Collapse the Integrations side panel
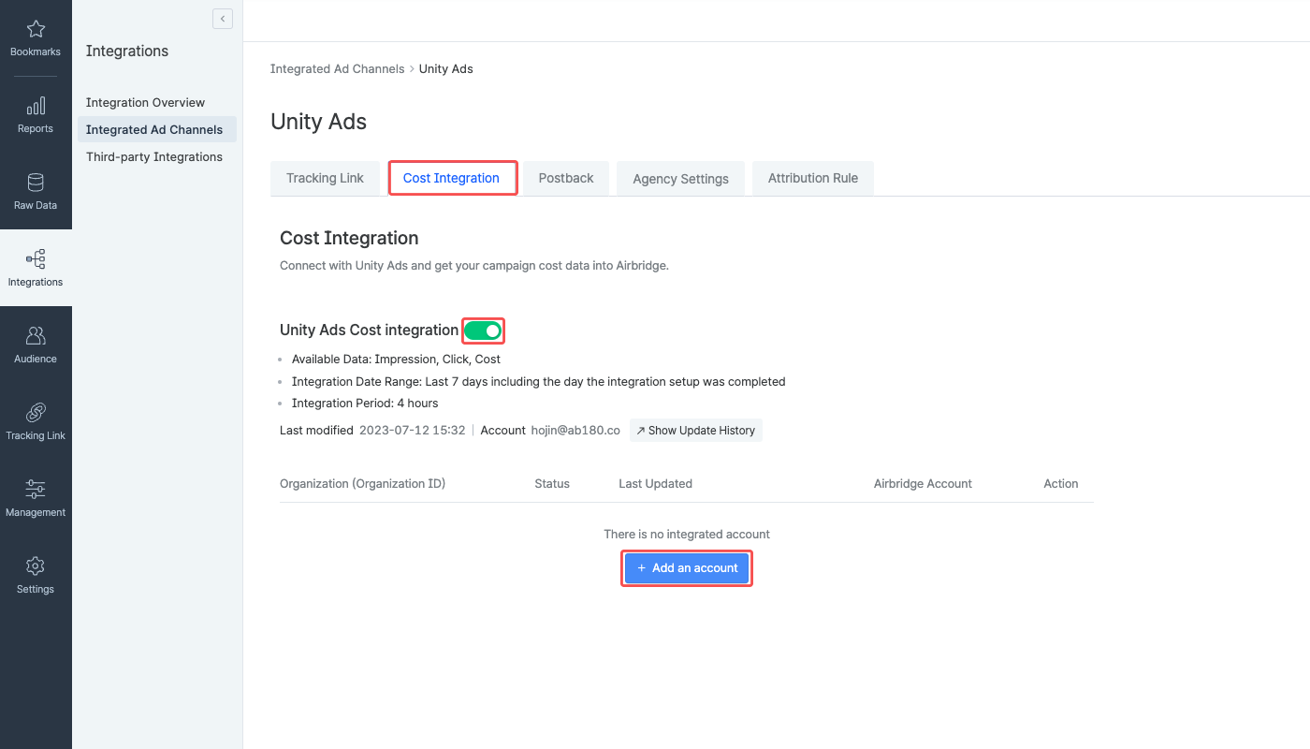 tap(222, 18)
